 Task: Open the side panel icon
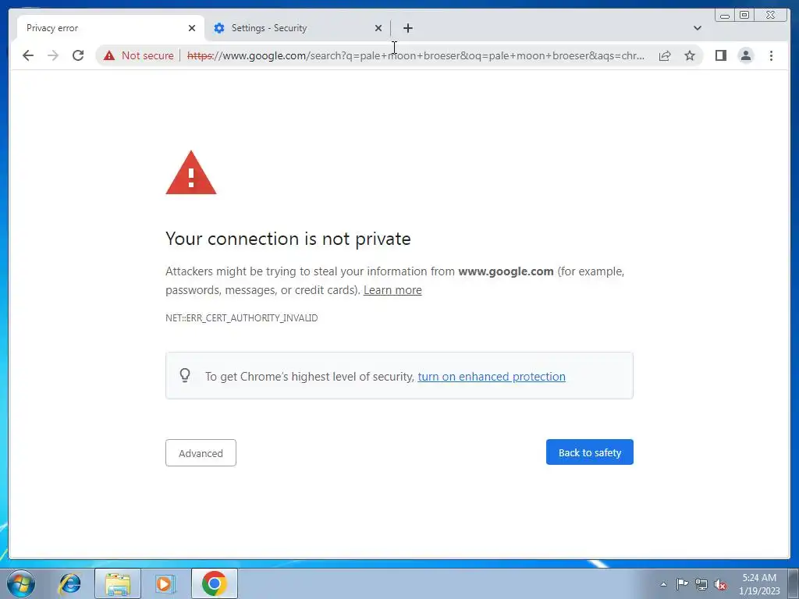pyautogui.click(x=720, y=55)
